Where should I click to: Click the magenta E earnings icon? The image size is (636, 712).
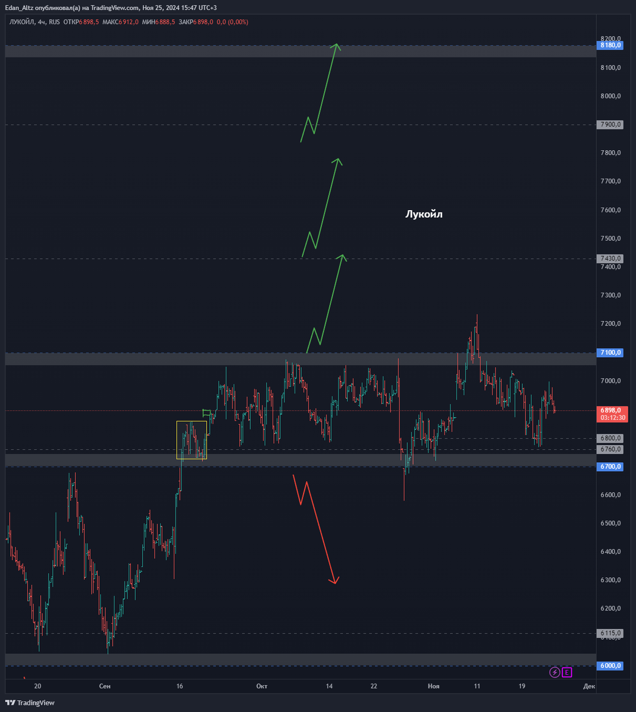coord(567,672)
